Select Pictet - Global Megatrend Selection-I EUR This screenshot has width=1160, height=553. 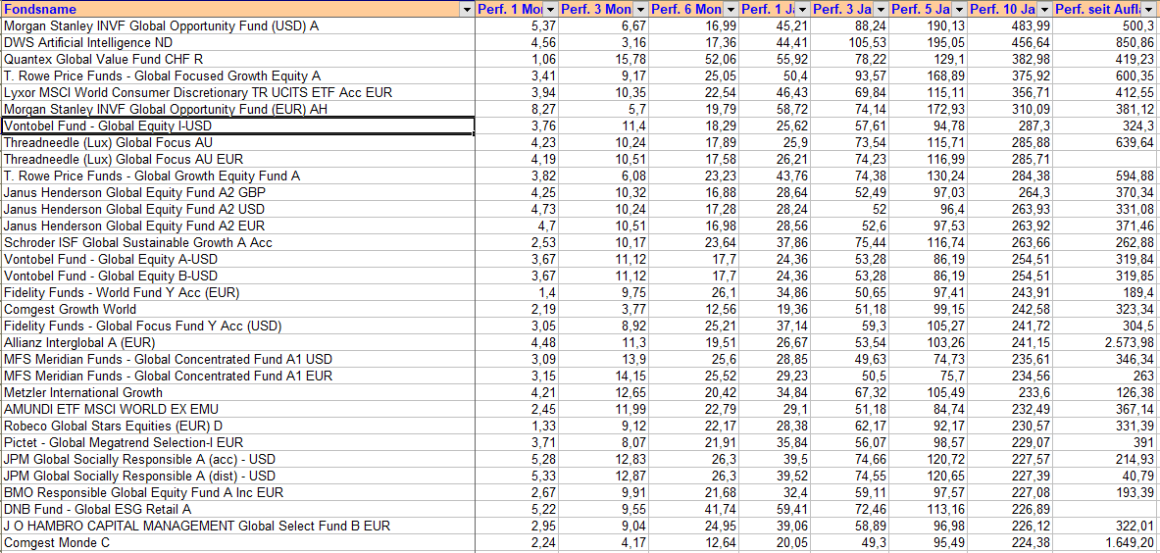click(237, 442)
